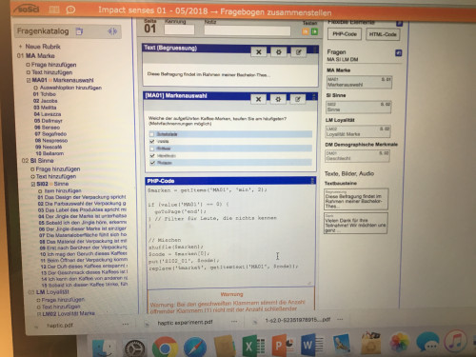Insert an HTML-Code flexible element
The height and width of the screenshot is (357, 476).
click(383, 34)
